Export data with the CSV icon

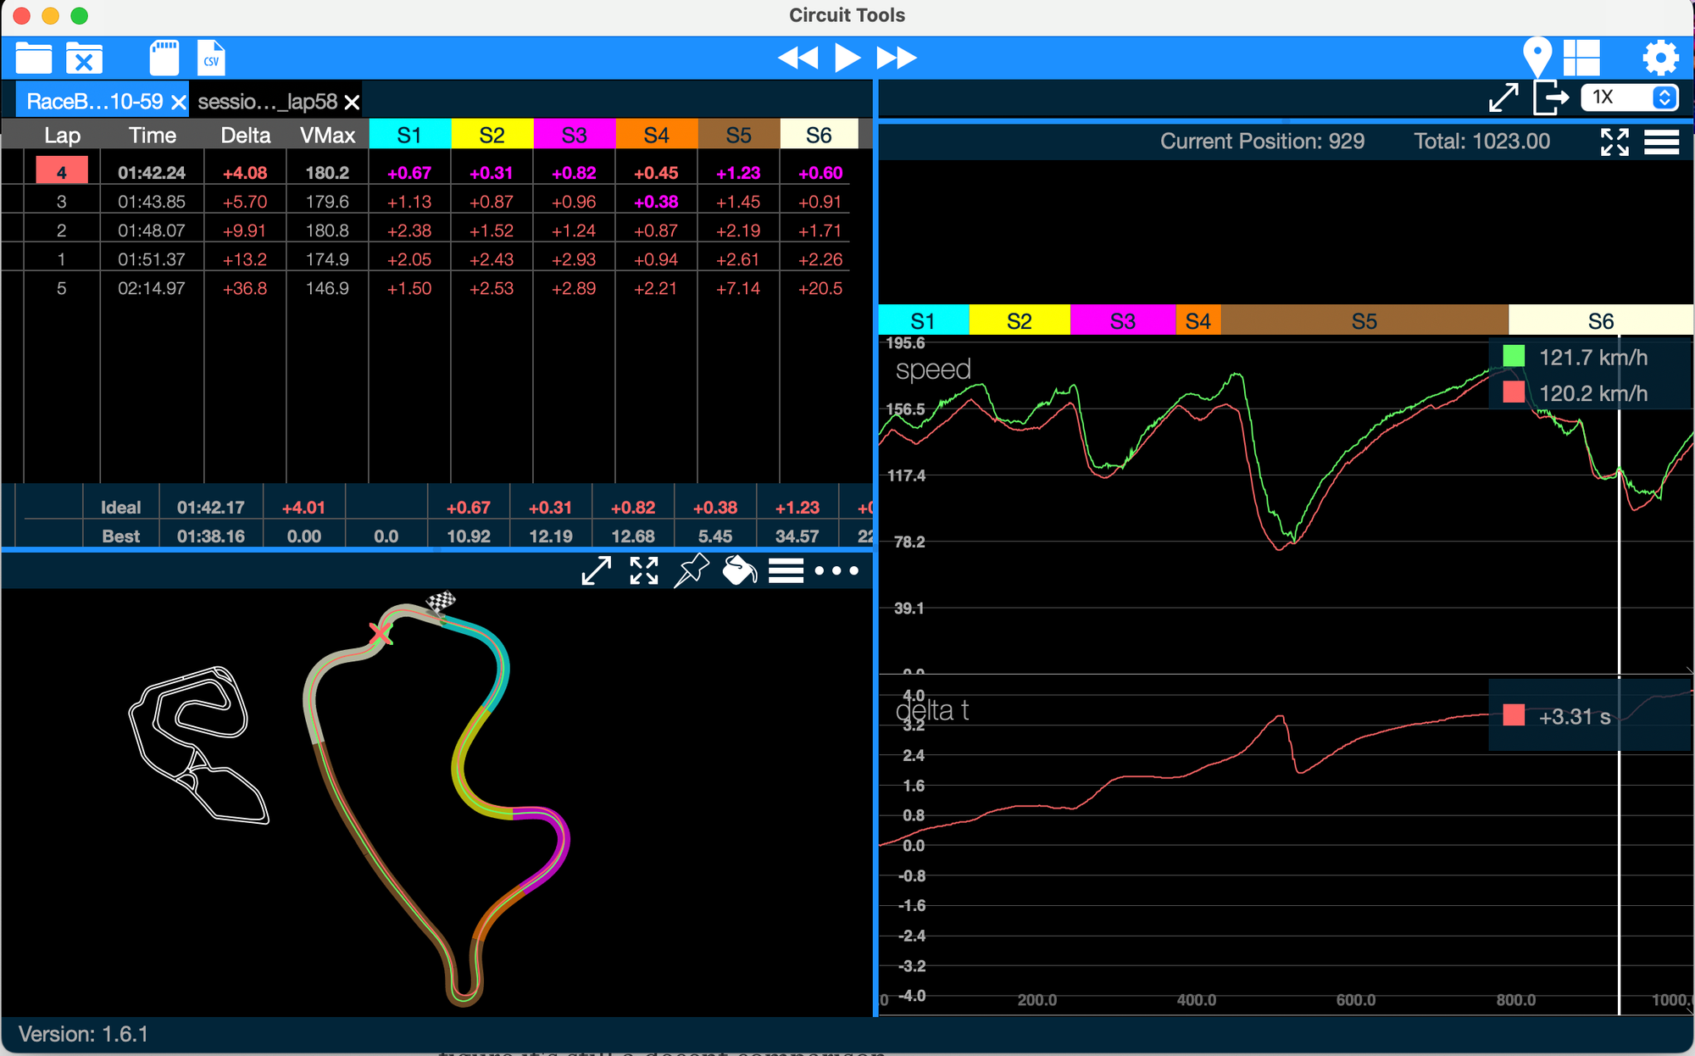[x=211, y=58]
